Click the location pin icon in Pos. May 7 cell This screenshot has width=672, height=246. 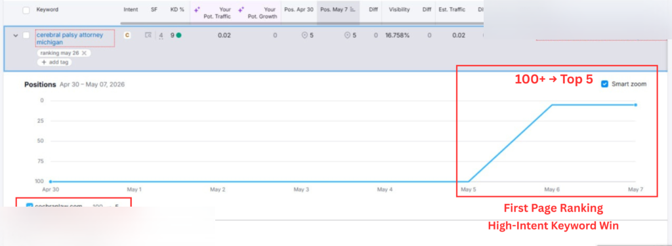coord(348,35)
